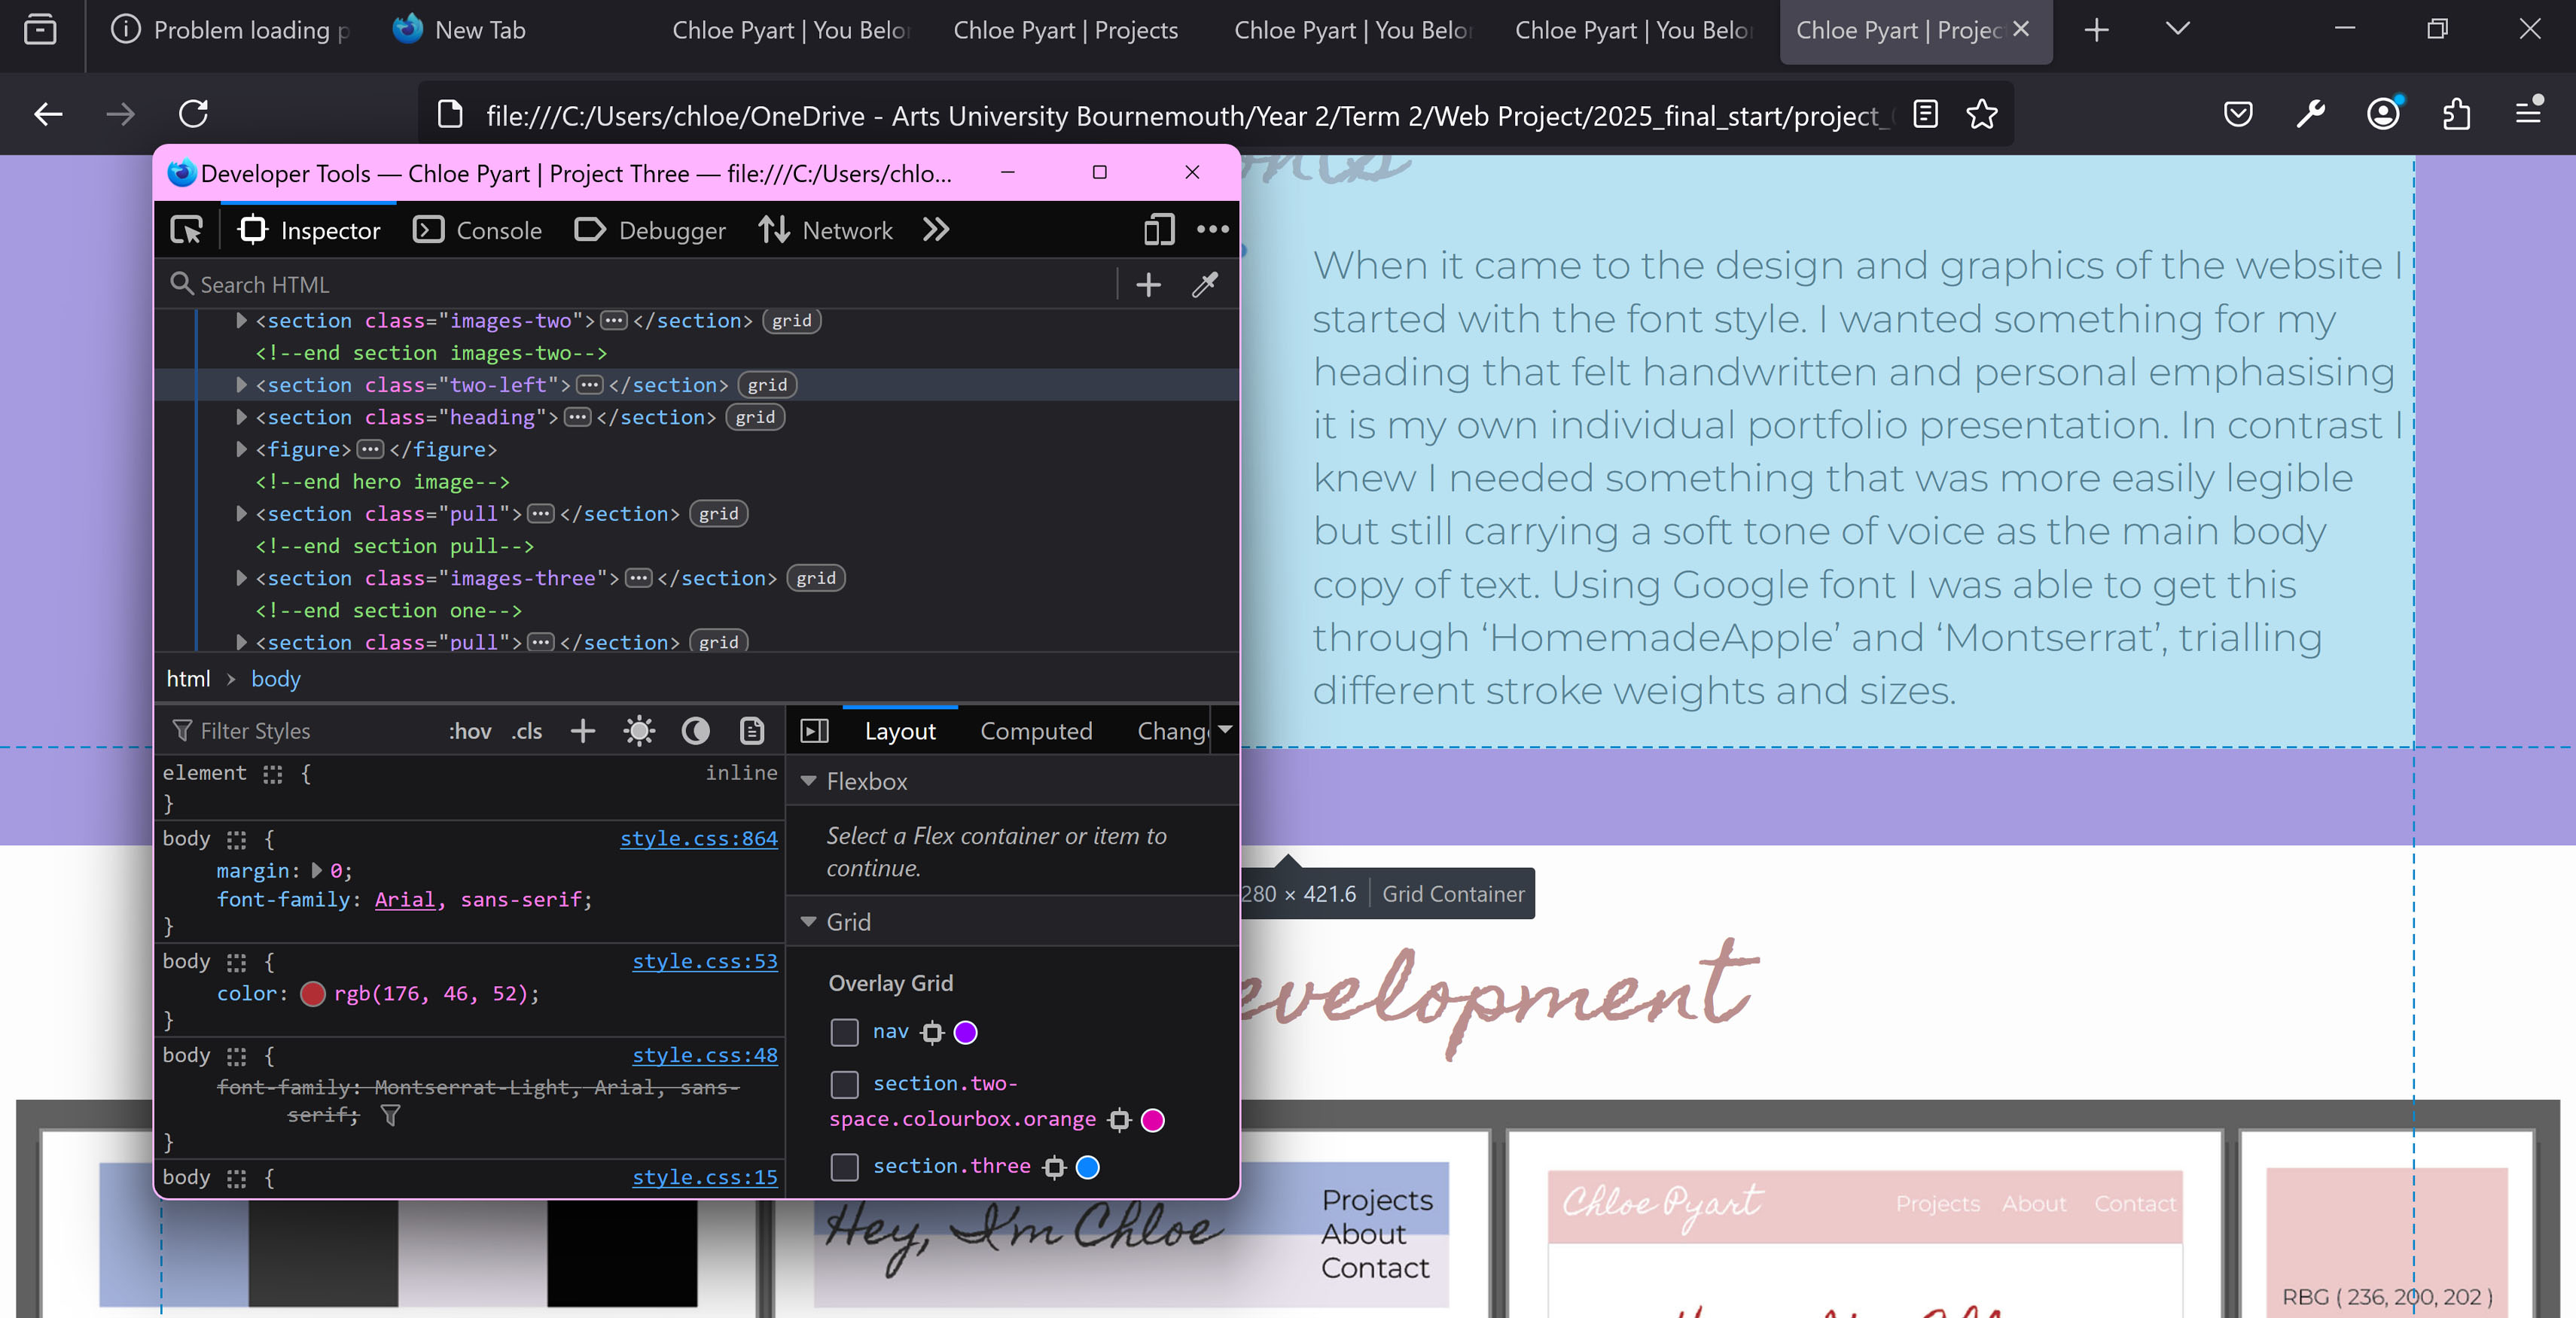Expand section class two-left node
2576x1318 pixels.
pyautogui.click(x=241, y=385)
